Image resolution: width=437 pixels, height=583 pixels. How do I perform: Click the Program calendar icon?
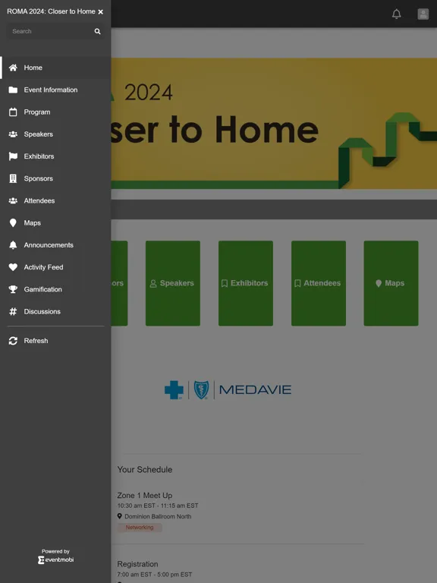point(13,112)
